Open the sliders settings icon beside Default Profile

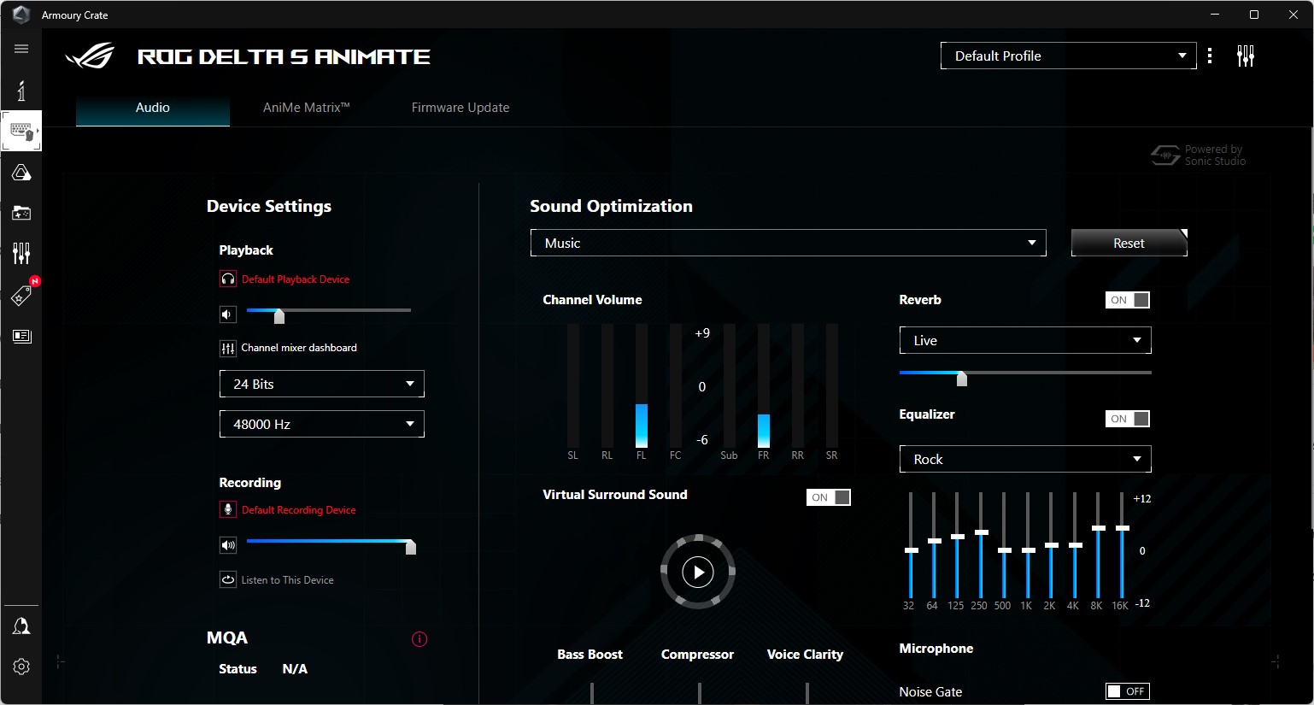tap(1246, 55)
